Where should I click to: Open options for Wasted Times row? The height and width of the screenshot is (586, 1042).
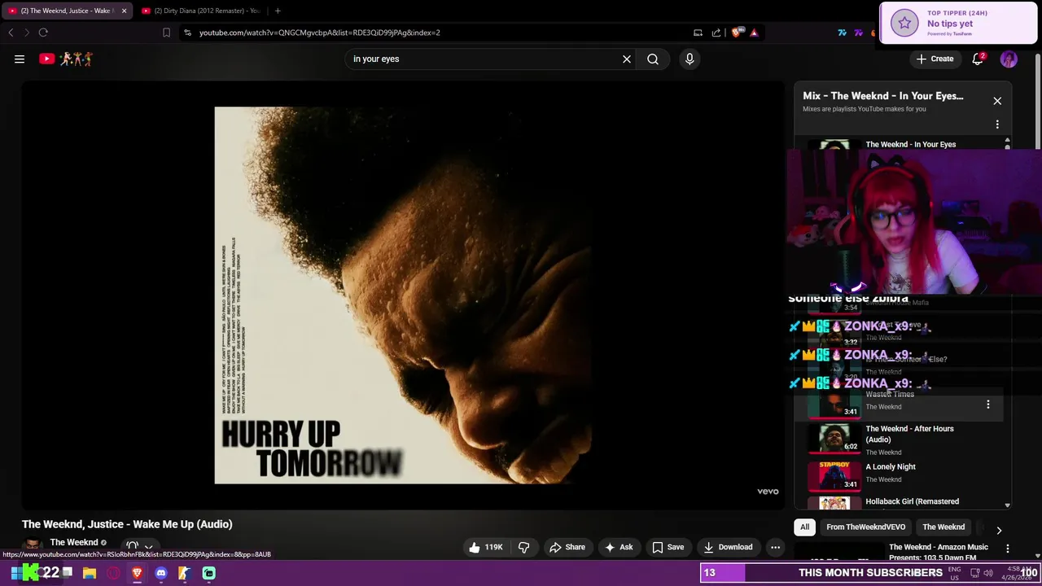click(988, 405)
